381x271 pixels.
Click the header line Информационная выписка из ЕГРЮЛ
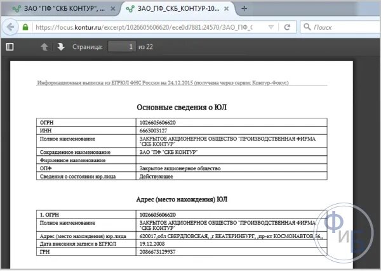(163, 83)
